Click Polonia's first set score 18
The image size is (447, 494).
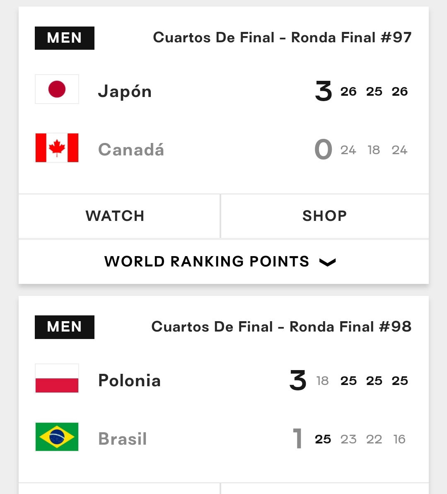323,381
